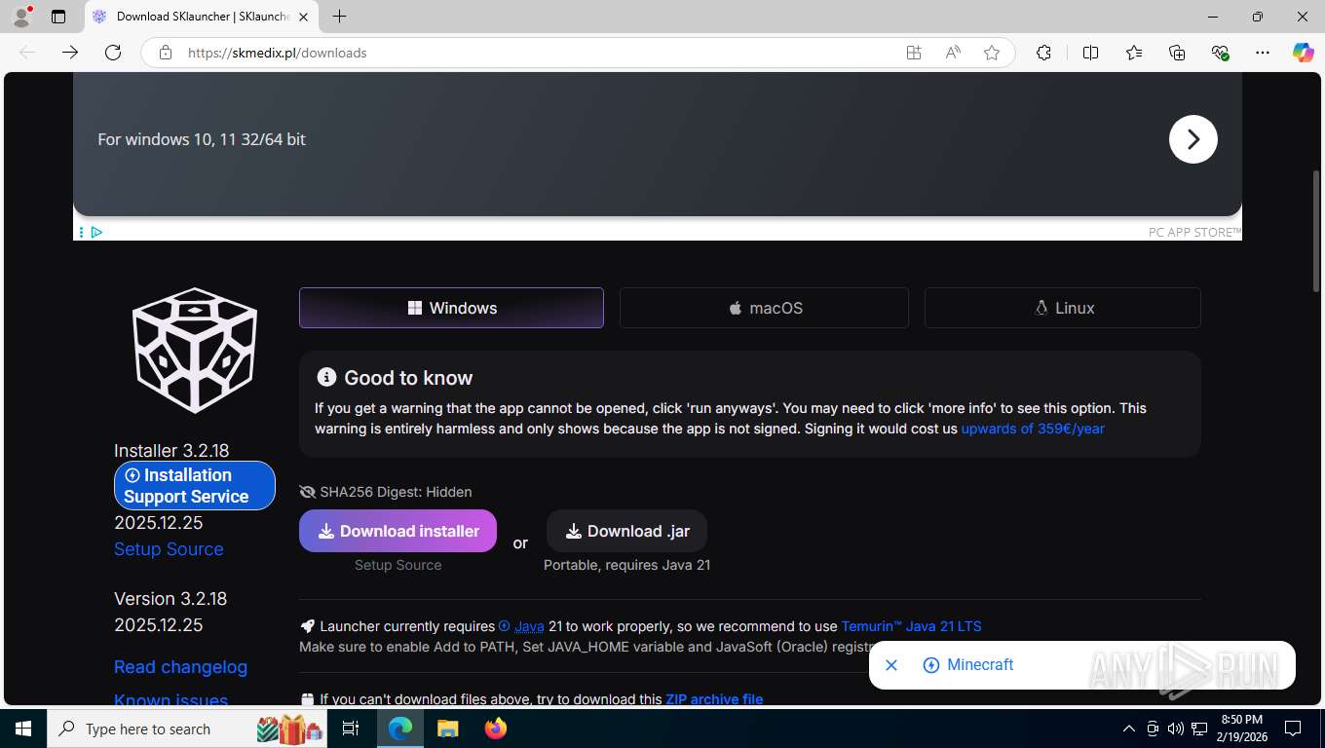Open the network tray icon

point(1199,729)
